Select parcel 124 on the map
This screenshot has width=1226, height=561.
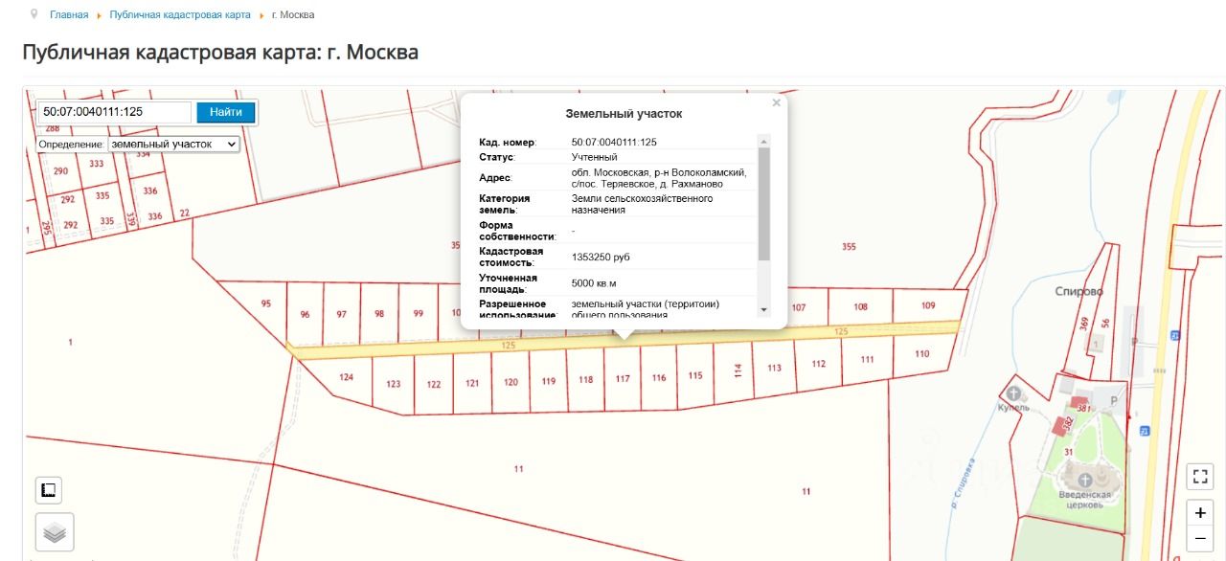[x=346, y=377]
